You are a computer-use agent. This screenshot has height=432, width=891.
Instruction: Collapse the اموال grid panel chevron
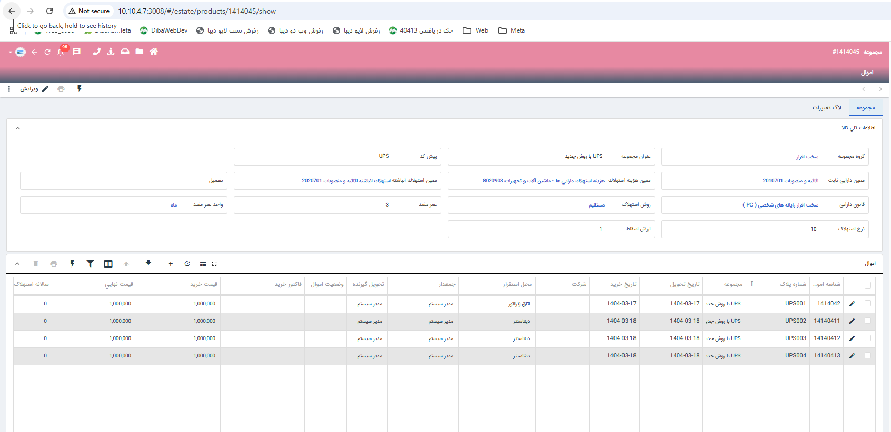(17, 264)
